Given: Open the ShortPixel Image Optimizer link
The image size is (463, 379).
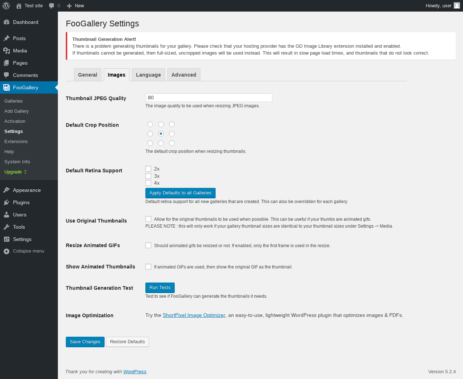Looking at the screenshot, I should click(194, 315).
